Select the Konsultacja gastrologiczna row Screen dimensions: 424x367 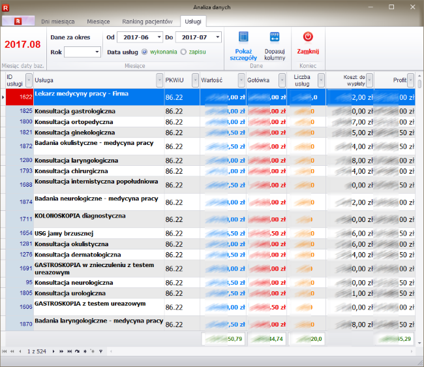pos(75,112)
